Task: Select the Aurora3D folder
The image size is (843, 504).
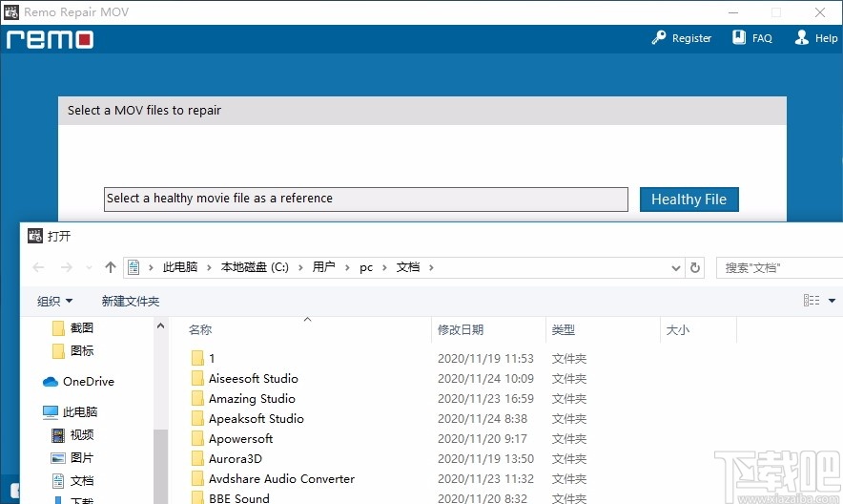Action: coord(235,459)
